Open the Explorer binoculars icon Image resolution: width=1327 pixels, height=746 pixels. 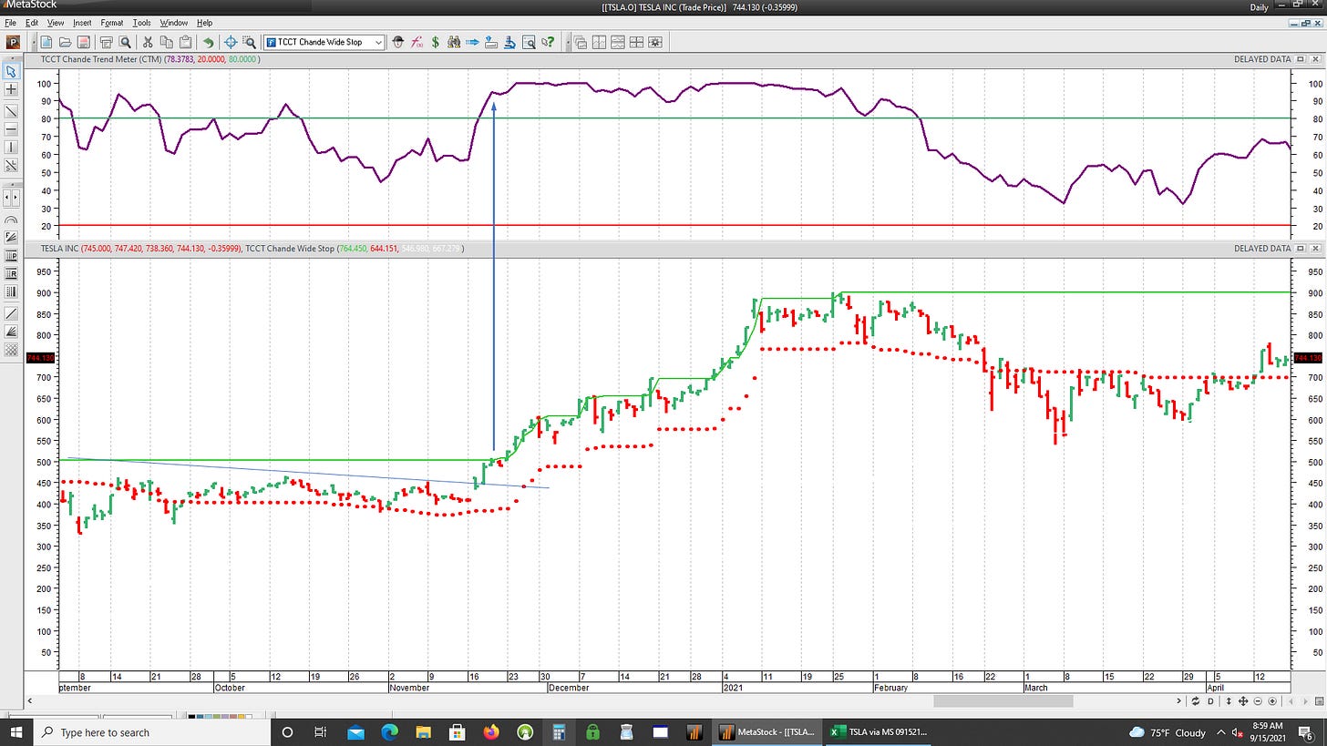[x=453, y=42]
